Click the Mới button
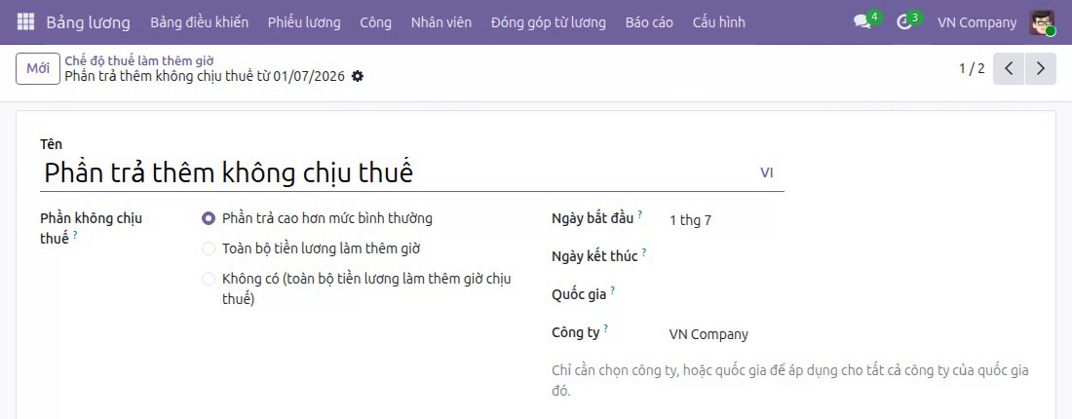The image size is (1072, 419). pos(38,68)
